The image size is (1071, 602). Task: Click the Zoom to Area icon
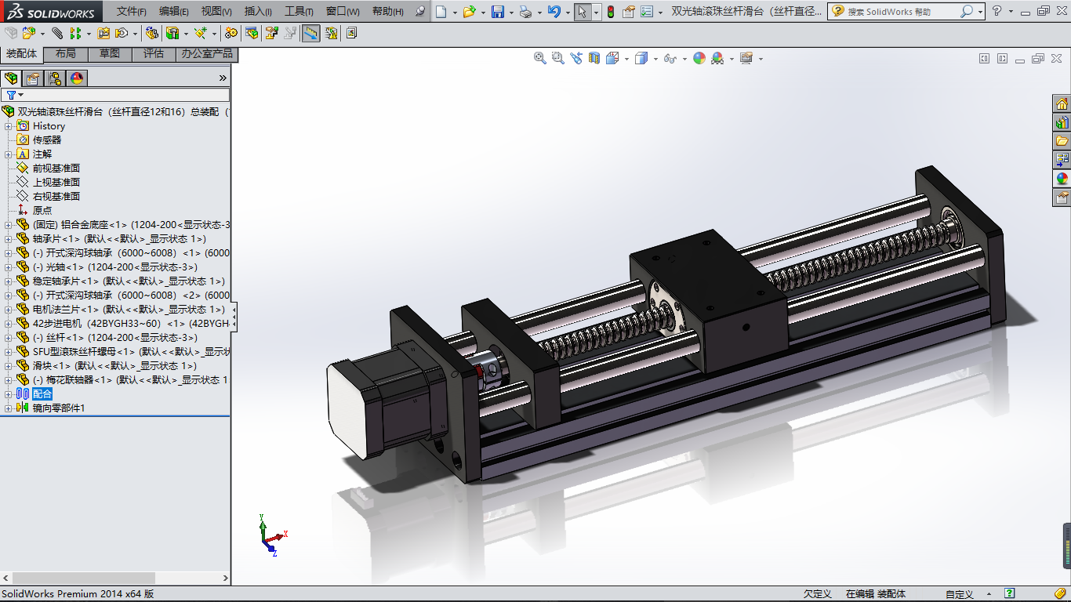(x=558, y=58)
